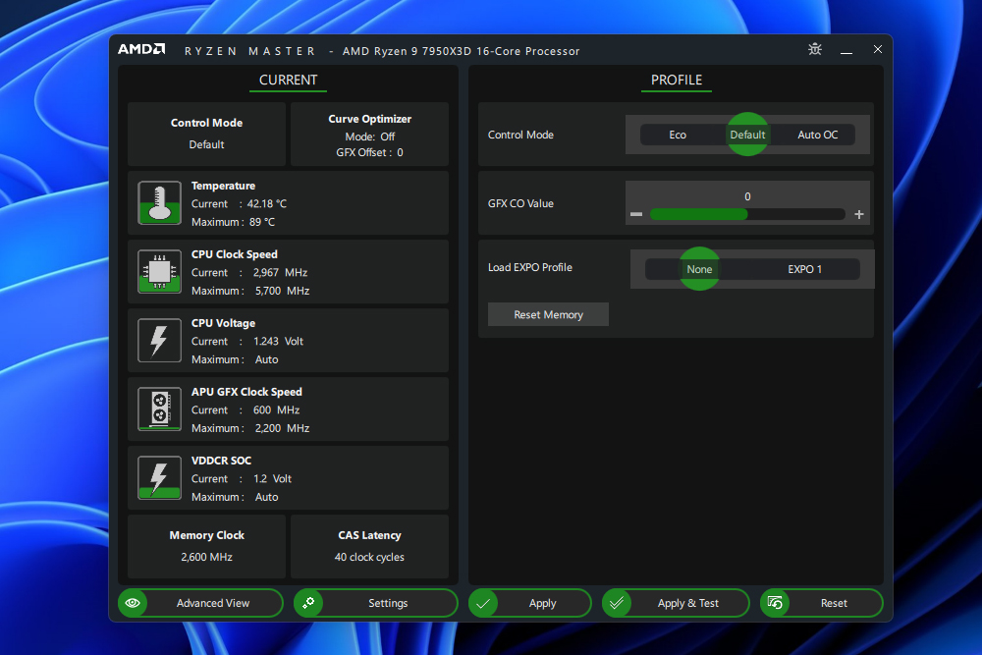Screen dimensions: 982x655
Task: Click the plus stepper to raise GFX CO
Action: tap(858, 213)
